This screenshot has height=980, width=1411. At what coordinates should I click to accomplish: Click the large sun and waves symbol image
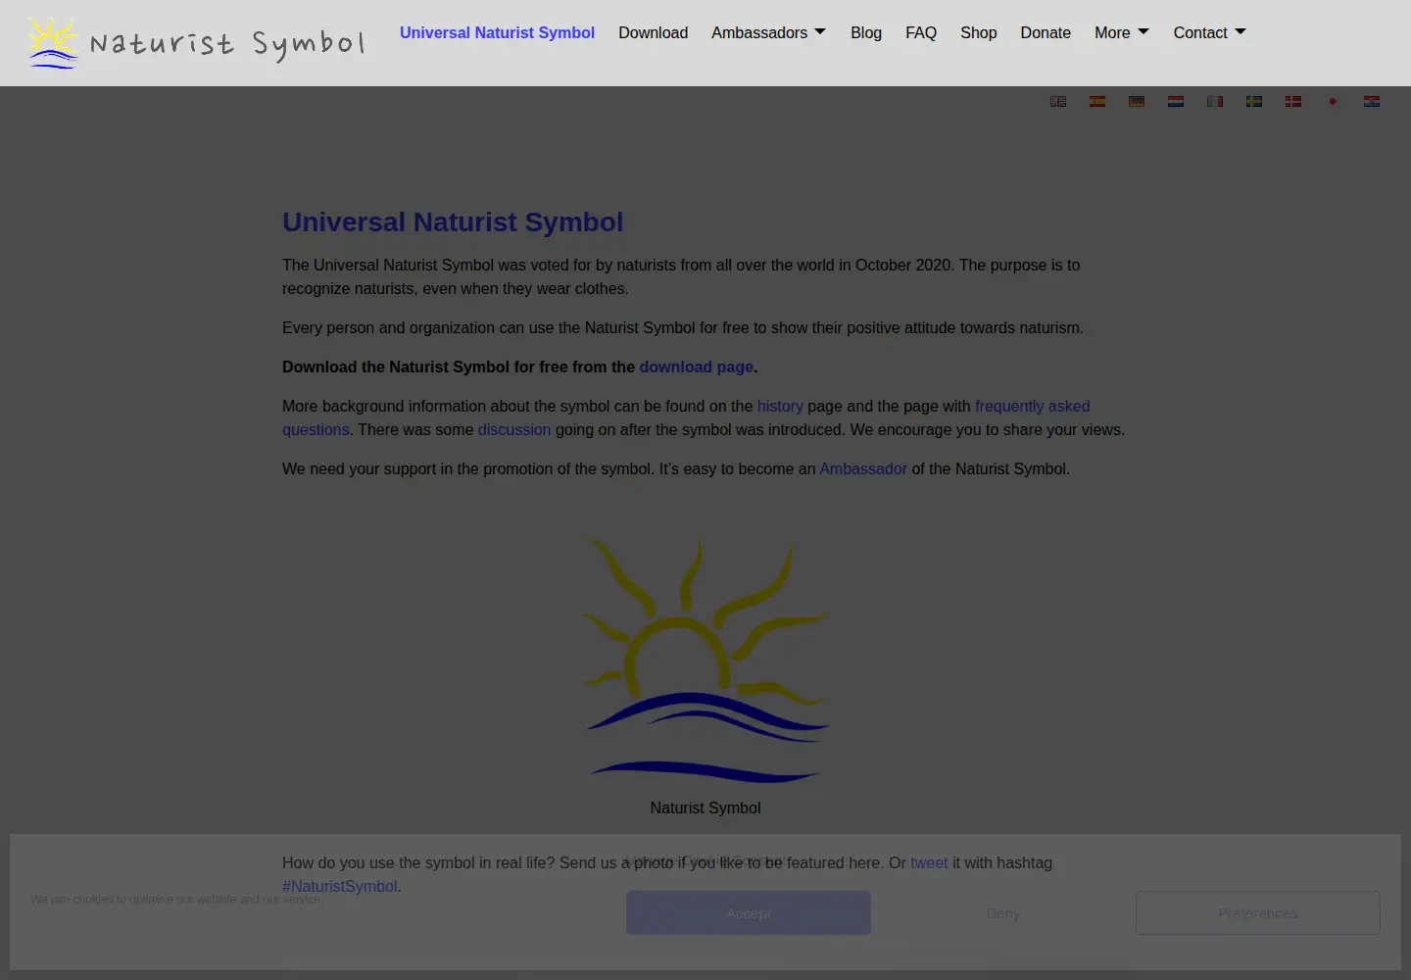(705, 659)
